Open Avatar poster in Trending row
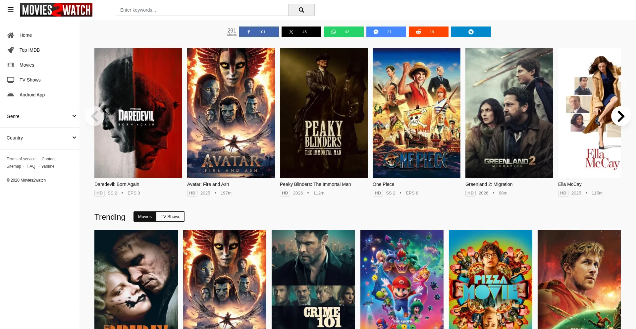 (225, 280)
